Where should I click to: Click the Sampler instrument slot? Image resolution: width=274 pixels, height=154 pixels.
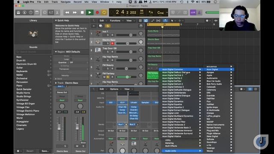pos(145,103)
